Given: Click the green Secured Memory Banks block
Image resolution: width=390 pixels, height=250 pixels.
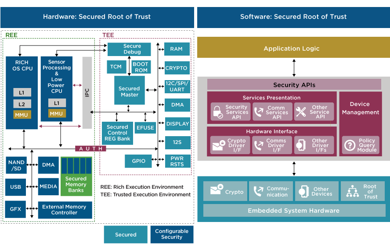Looking at the screenshot, I should coord(76,176).
